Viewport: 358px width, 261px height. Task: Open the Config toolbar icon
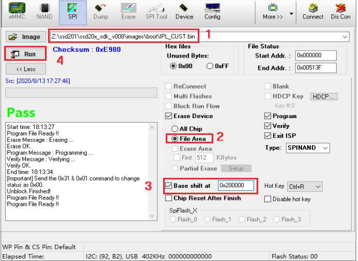212,12
